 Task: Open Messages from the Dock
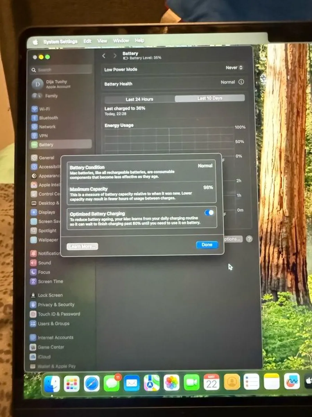(112, 383)
